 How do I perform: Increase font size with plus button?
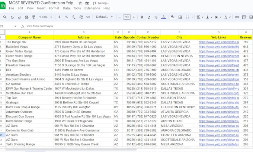point(134,17)
